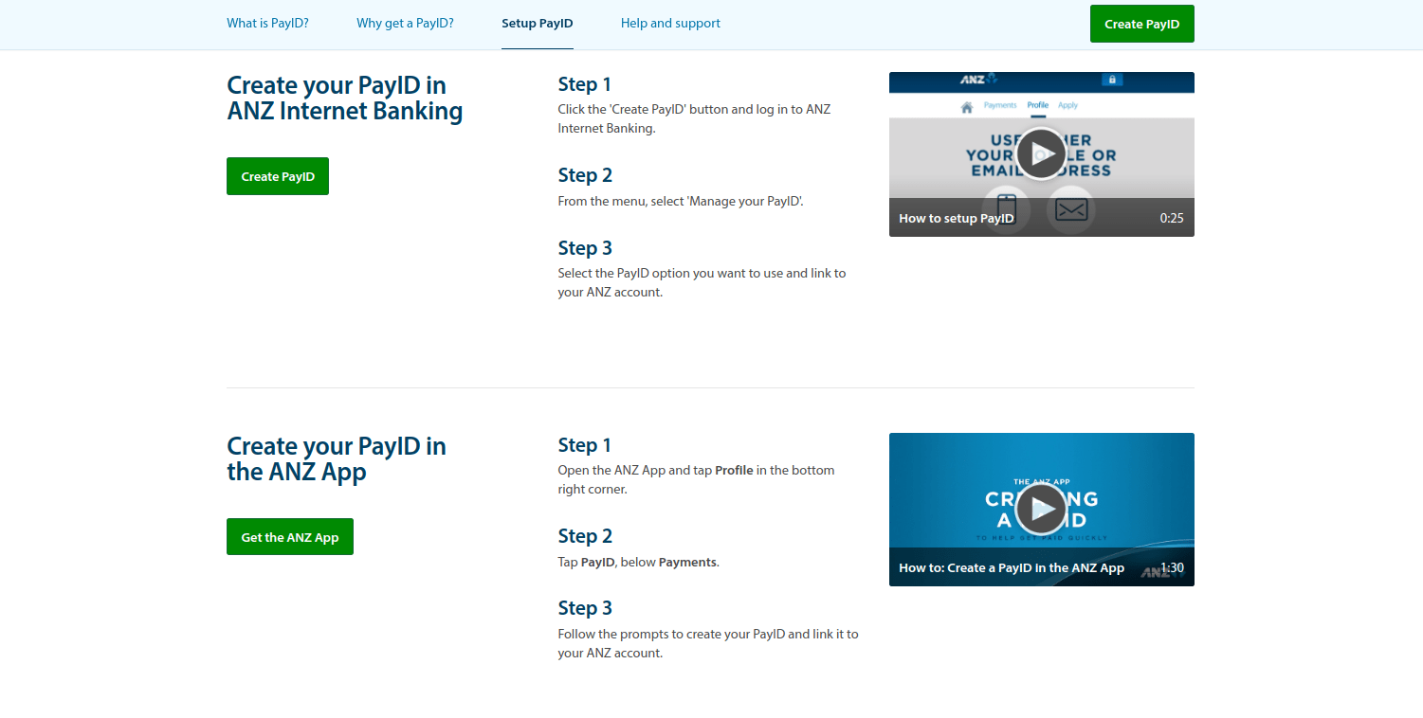Open the 'Help and support' tab
Screen dimensions: 1423x718
[670, 24]
